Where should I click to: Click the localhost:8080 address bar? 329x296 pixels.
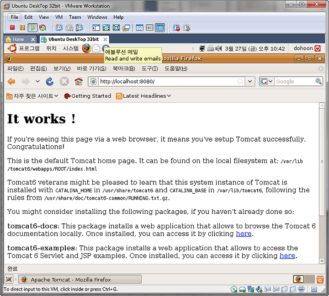coord(167,81)
